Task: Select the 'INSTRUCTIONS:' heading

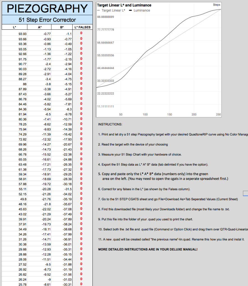Action: [110, 124]
